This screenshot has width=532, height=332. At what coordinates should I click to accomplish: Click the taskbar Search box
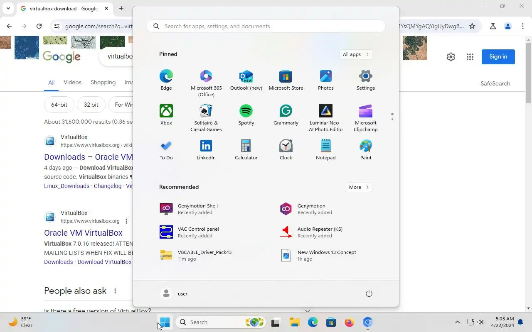[x=220, y=322]
